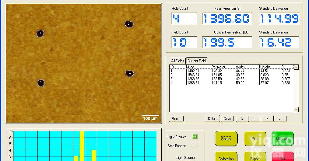Toggle the Light Status indicator
This screenshot has height=161, width=309.
(195, 137)
